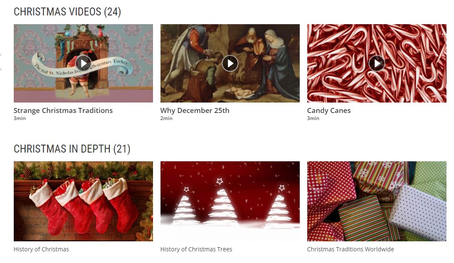The image size is (454, 263).
Task: Click the pine garland above the stockings
Action: point(83,170)
